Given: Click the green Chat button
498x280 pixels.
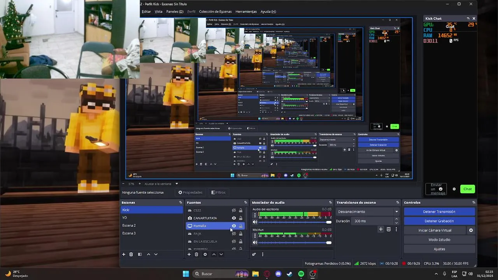Looking at the screenshot, I should 468,189.
